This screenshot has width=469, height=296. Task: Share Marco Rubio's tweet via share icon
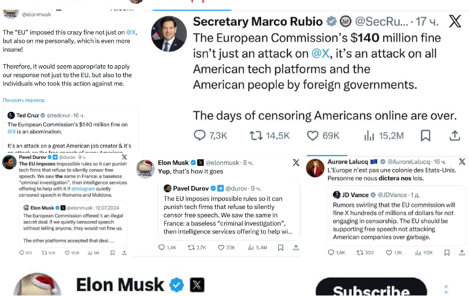(x=455, y=135)
